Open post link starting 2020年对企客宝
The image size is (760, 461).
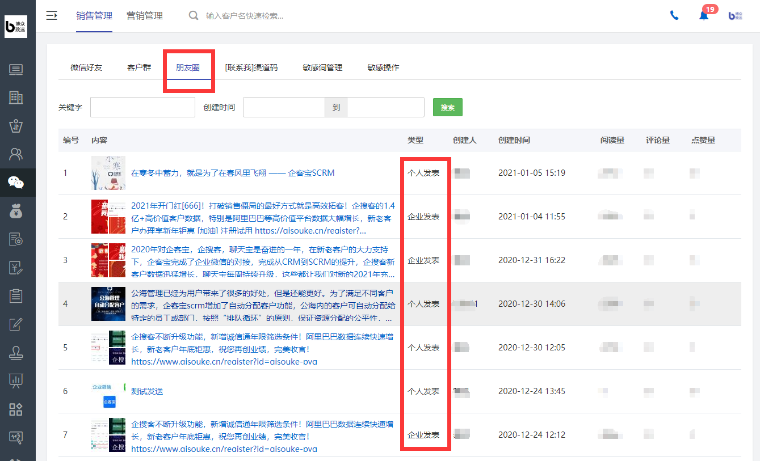(263, 261)
